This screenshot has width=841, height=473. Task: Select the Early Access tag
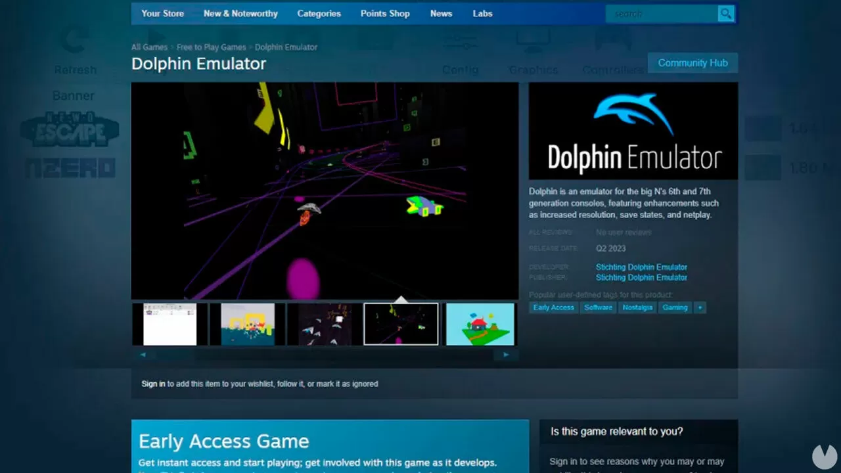[553, 307]
